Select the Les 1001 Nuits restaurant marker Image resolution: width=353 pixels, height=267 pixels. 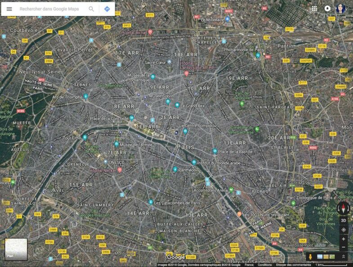[239, 214]
